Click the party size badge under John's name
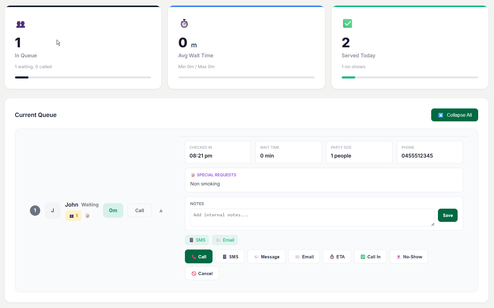The image size is (494, 308). [73, 216]
